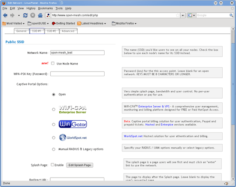
Task: Open the Edit menu
Action: 12,9
